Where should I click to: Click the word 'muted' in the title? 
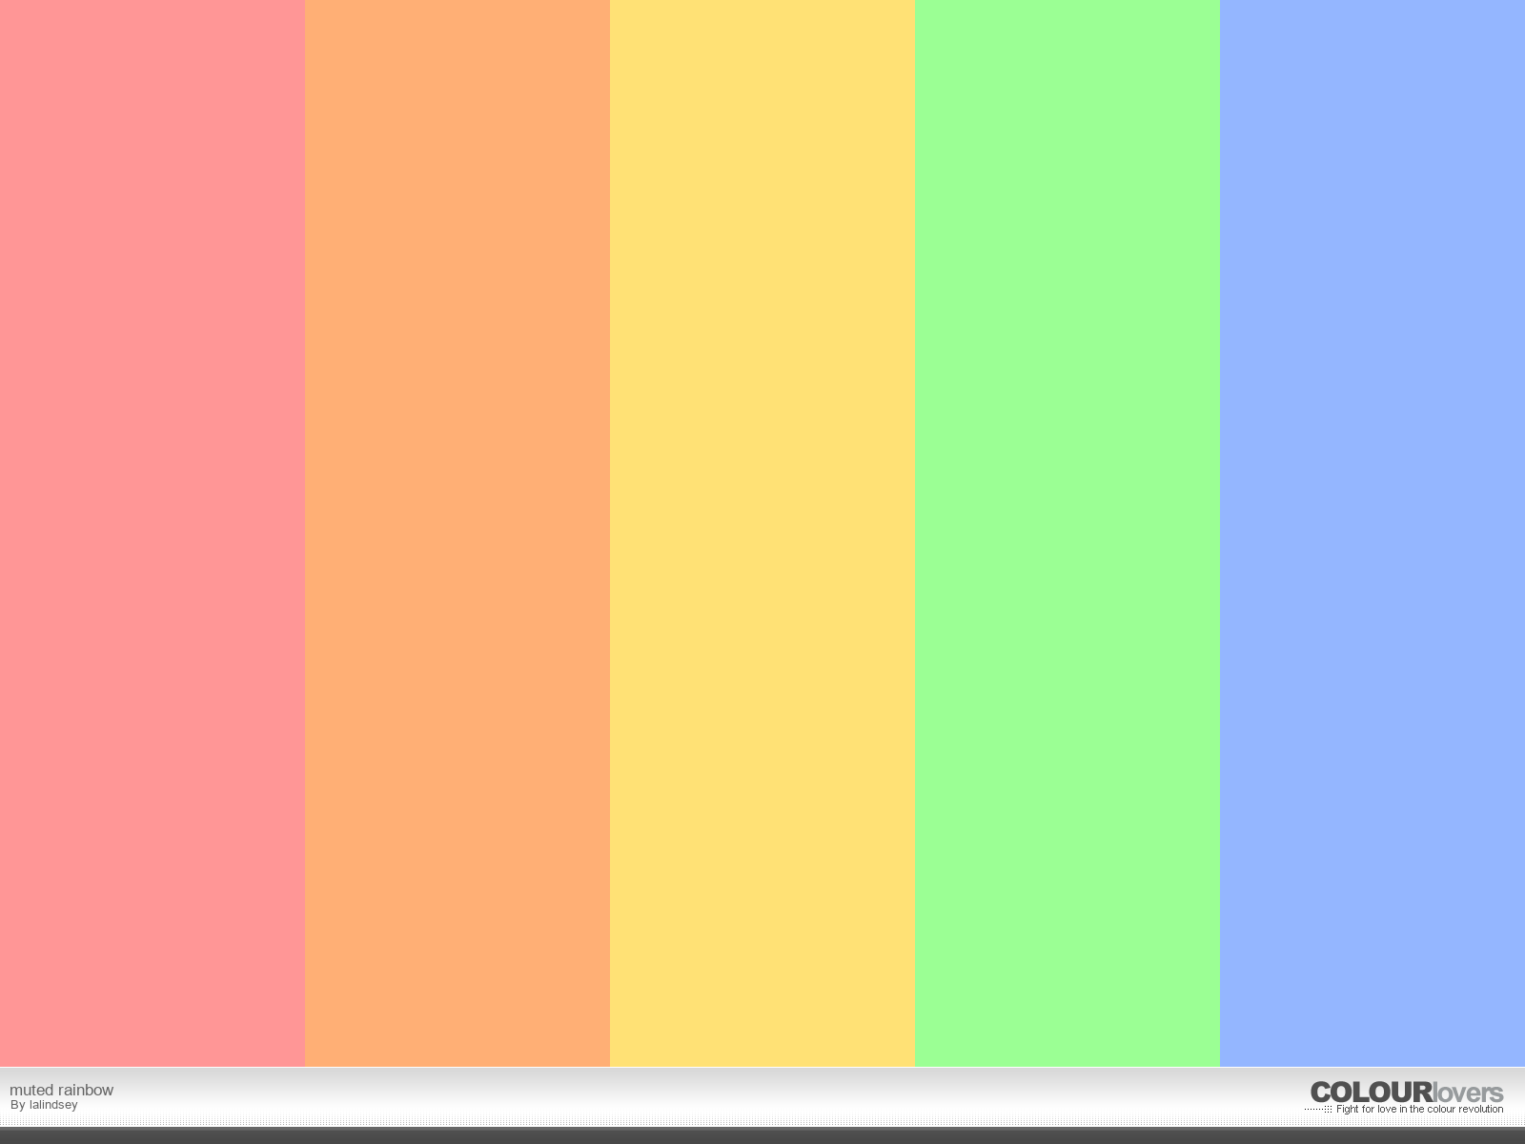click(31, 1090)
